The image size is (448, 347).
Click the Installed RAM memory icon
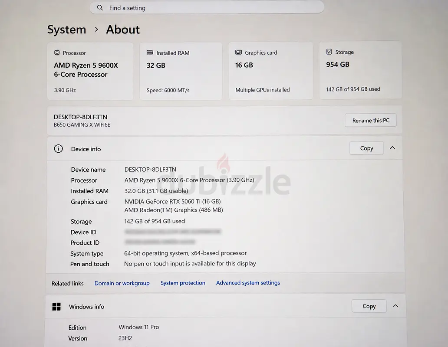150,52
